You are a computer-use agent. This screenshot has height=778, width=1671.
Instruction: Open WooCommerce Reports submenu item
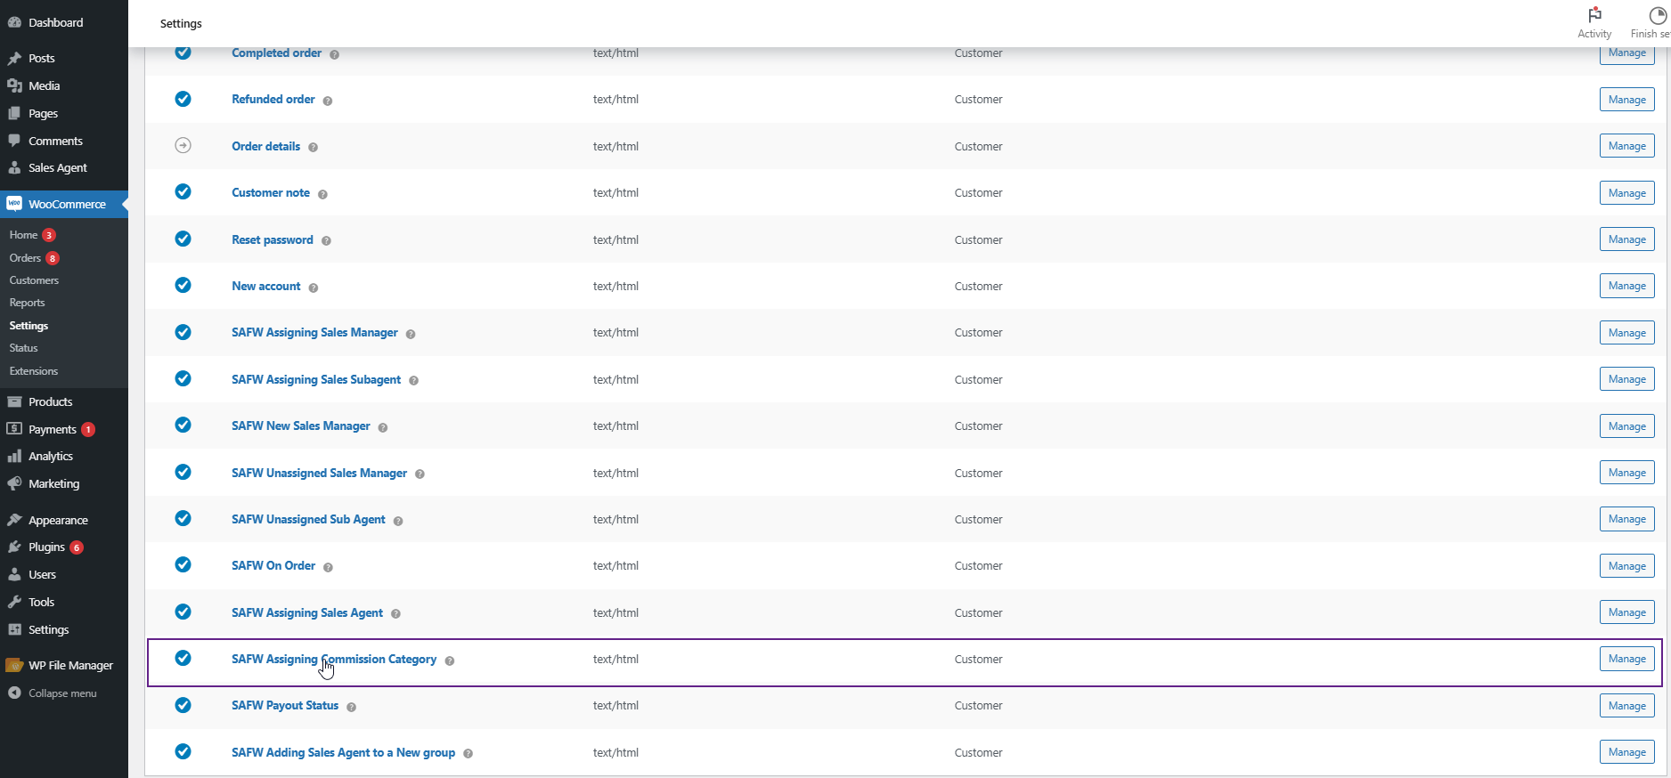27,303
